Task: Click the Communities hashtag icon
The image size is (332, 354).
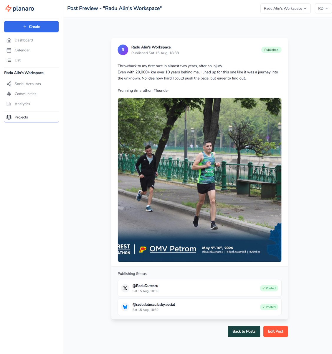Action: (9, 94)
